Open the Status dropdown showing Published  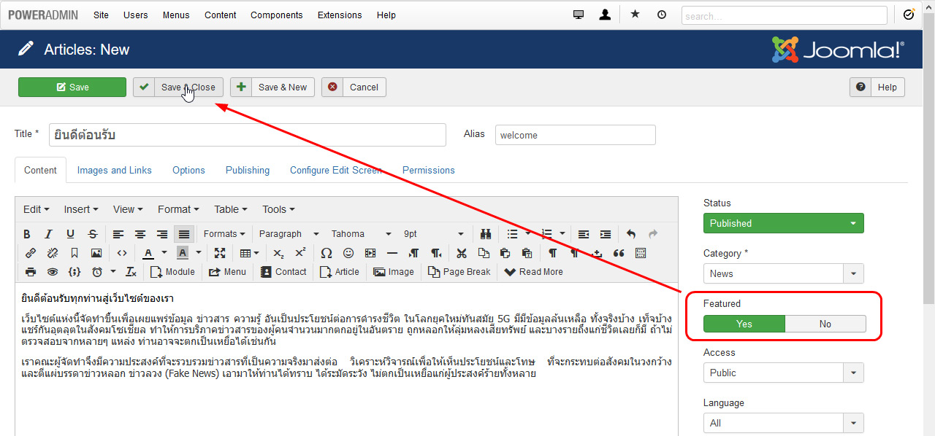click(x=783, y=223)
